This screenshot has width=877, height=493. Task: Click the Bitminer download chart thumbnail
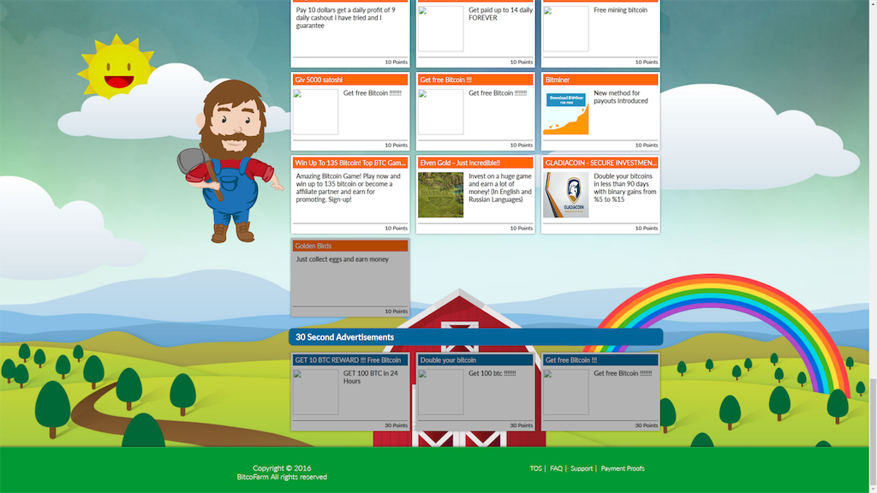coord(566,112)
